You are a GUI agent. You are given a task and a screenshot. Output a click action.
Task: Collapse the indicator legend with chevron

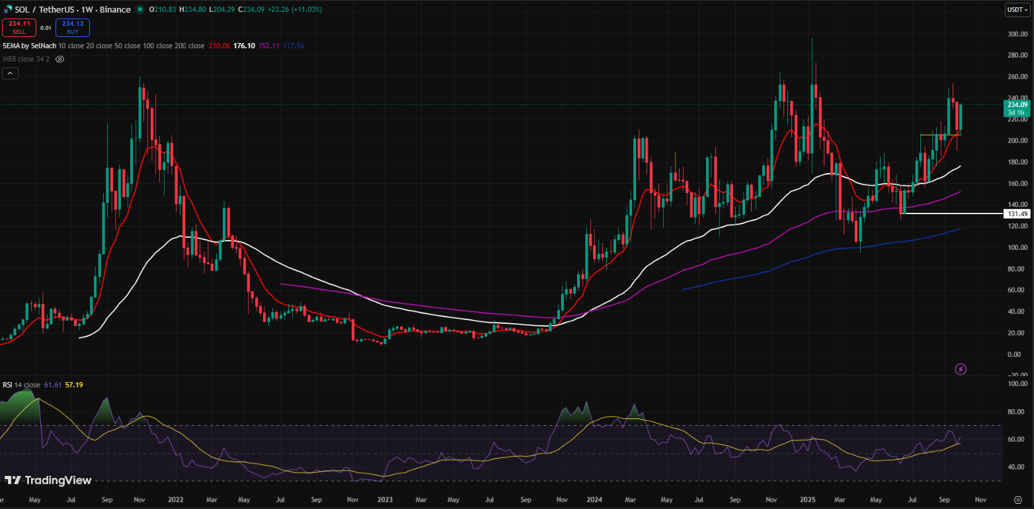click(10, 73)
